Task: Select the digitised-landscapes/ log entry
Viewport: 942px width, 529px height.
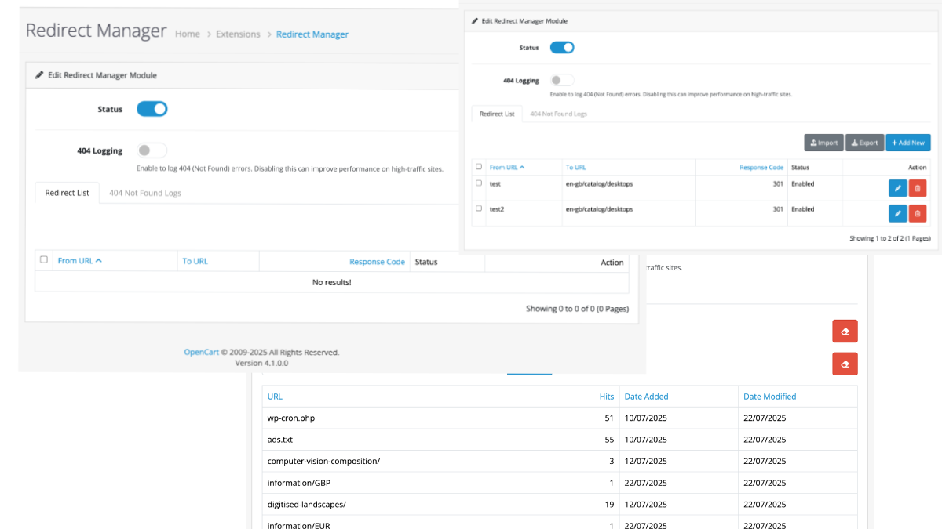Action: (307, 504)
